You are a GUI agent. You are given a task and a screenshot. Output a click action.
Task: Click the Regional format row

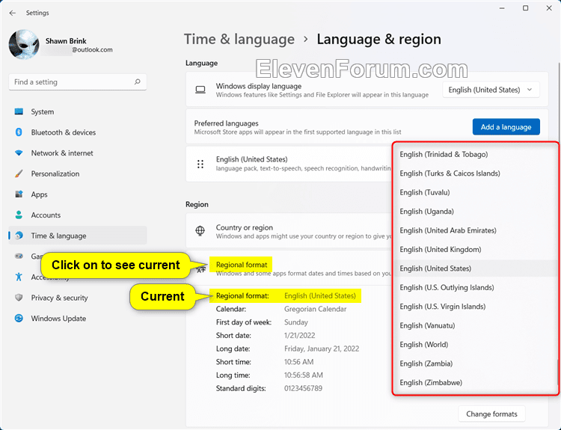(x=289, y=268)
